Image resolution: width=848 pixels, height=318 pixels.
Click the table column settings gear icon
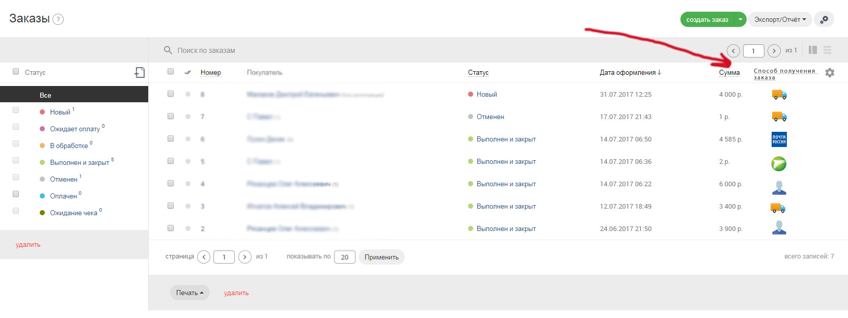[830, 73]
